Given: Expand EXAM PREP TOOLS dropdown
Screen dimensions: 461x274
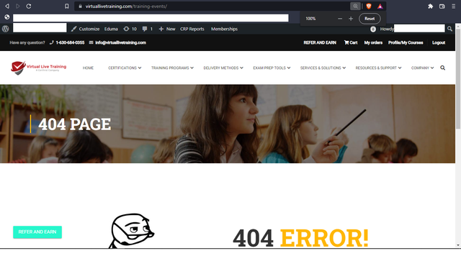Looking at the screenshot, I should coord(272,68).
